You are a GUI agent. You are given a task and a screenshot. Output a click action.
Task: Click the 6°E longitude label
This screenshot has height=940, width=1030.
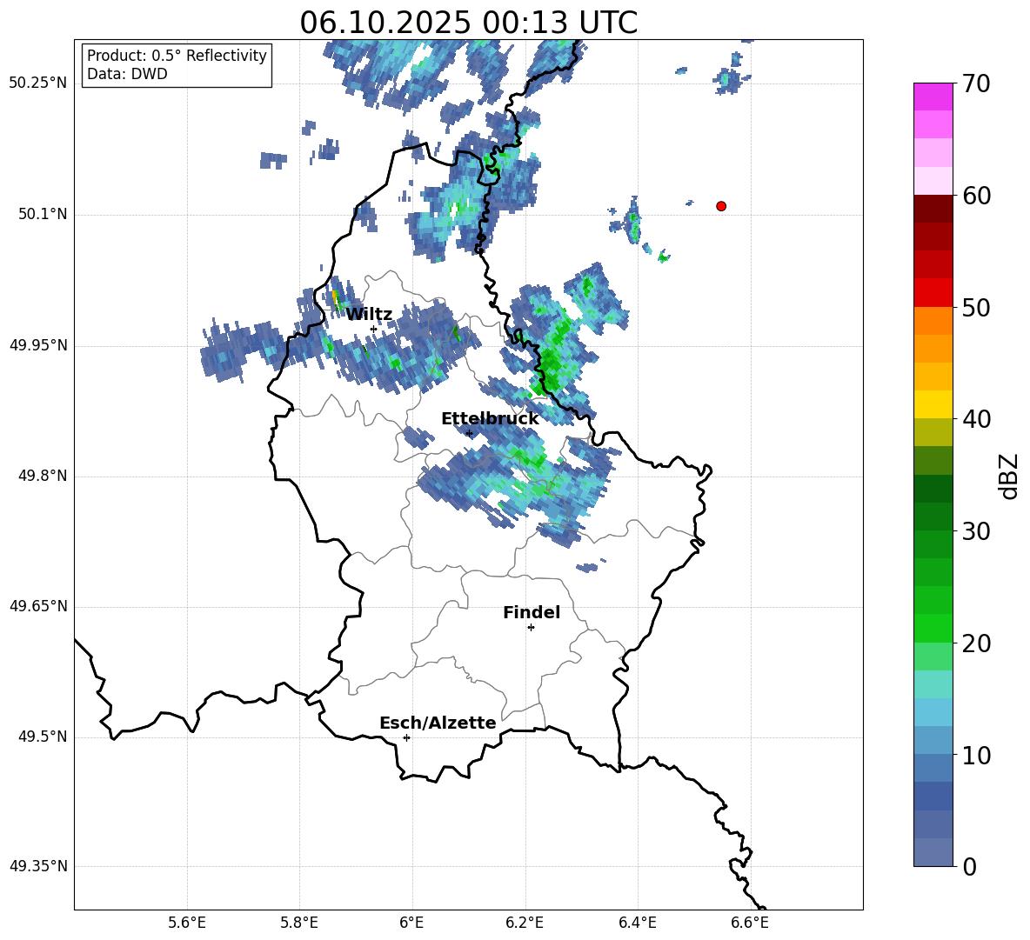click(x=411, y=923)
